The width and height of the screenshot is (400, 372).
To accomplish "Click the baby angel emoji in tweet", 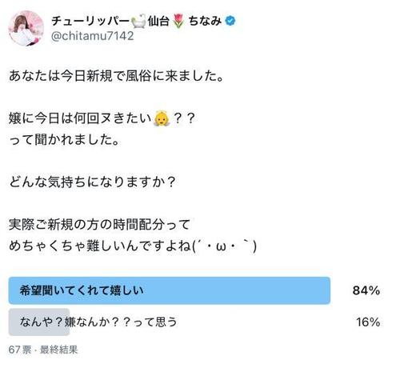I will [162, 118].
